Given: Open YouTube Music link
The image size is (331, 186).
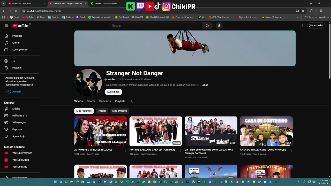Looking at the screenshot, I should pos(21,160).
